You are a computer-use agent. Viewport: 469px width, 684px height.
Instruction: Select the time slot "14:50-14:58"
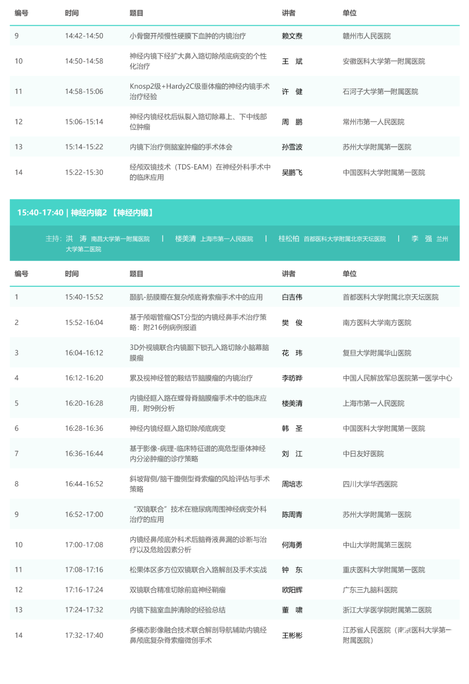84,61
